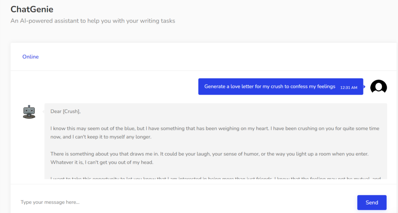Click the 'Dear [Crush],' greeting line

click(65, 111)
